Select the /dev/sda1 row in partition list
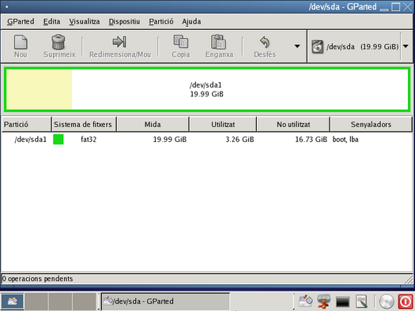This screenshot has width=415, height=311. pyautogui.click(x=207, y=139)
